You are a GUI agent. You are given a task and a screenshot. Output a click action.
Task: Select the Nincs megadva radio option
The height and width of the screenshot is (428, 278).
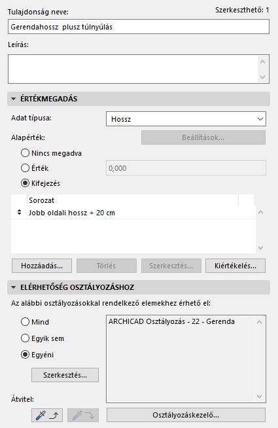(x=25, y=153)
